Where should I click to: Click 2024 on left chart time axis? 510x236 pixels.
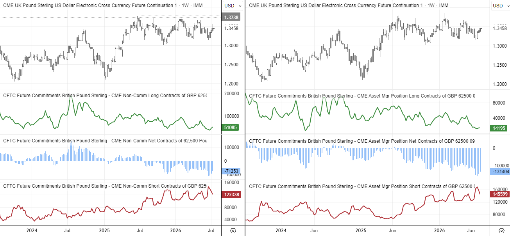(x=32, y=230)
